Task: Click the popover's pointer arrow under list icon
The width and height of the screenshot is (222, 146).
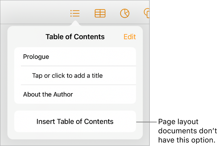Action: [x=75, y=24]
